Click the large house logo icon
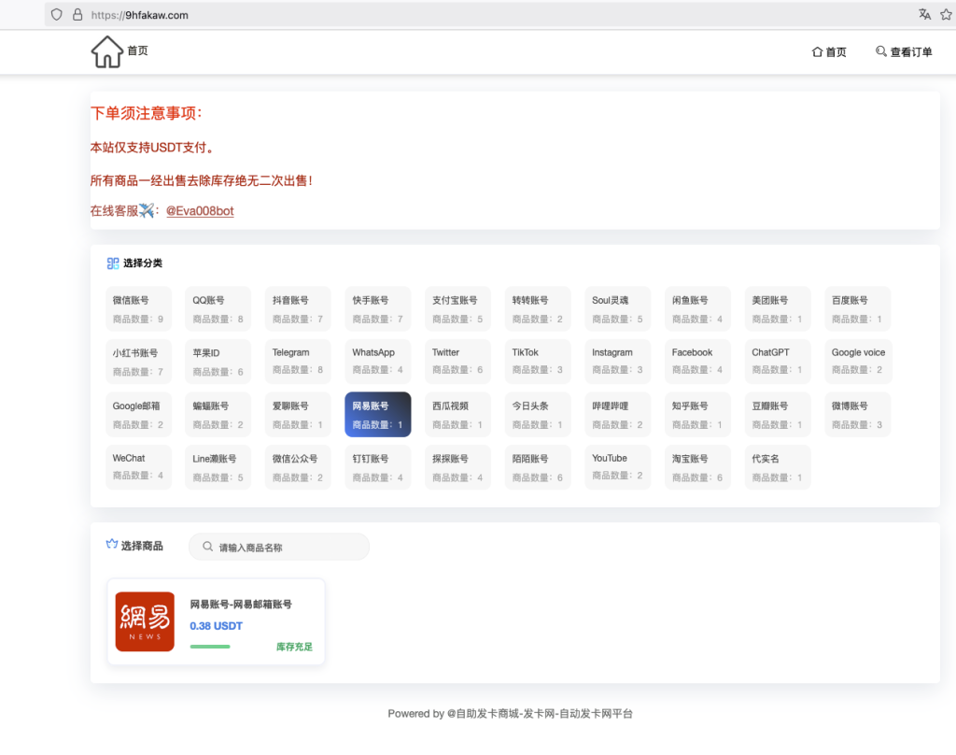 pyautogui.click(x=107, y=52)
